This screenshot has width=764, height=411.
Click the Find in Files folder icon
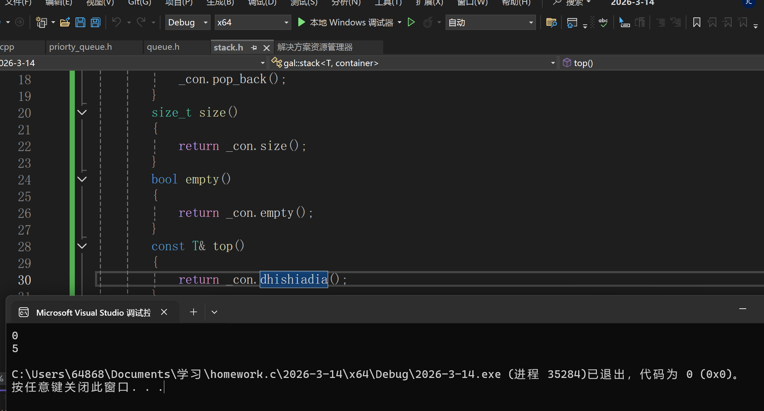coord(551,23)
